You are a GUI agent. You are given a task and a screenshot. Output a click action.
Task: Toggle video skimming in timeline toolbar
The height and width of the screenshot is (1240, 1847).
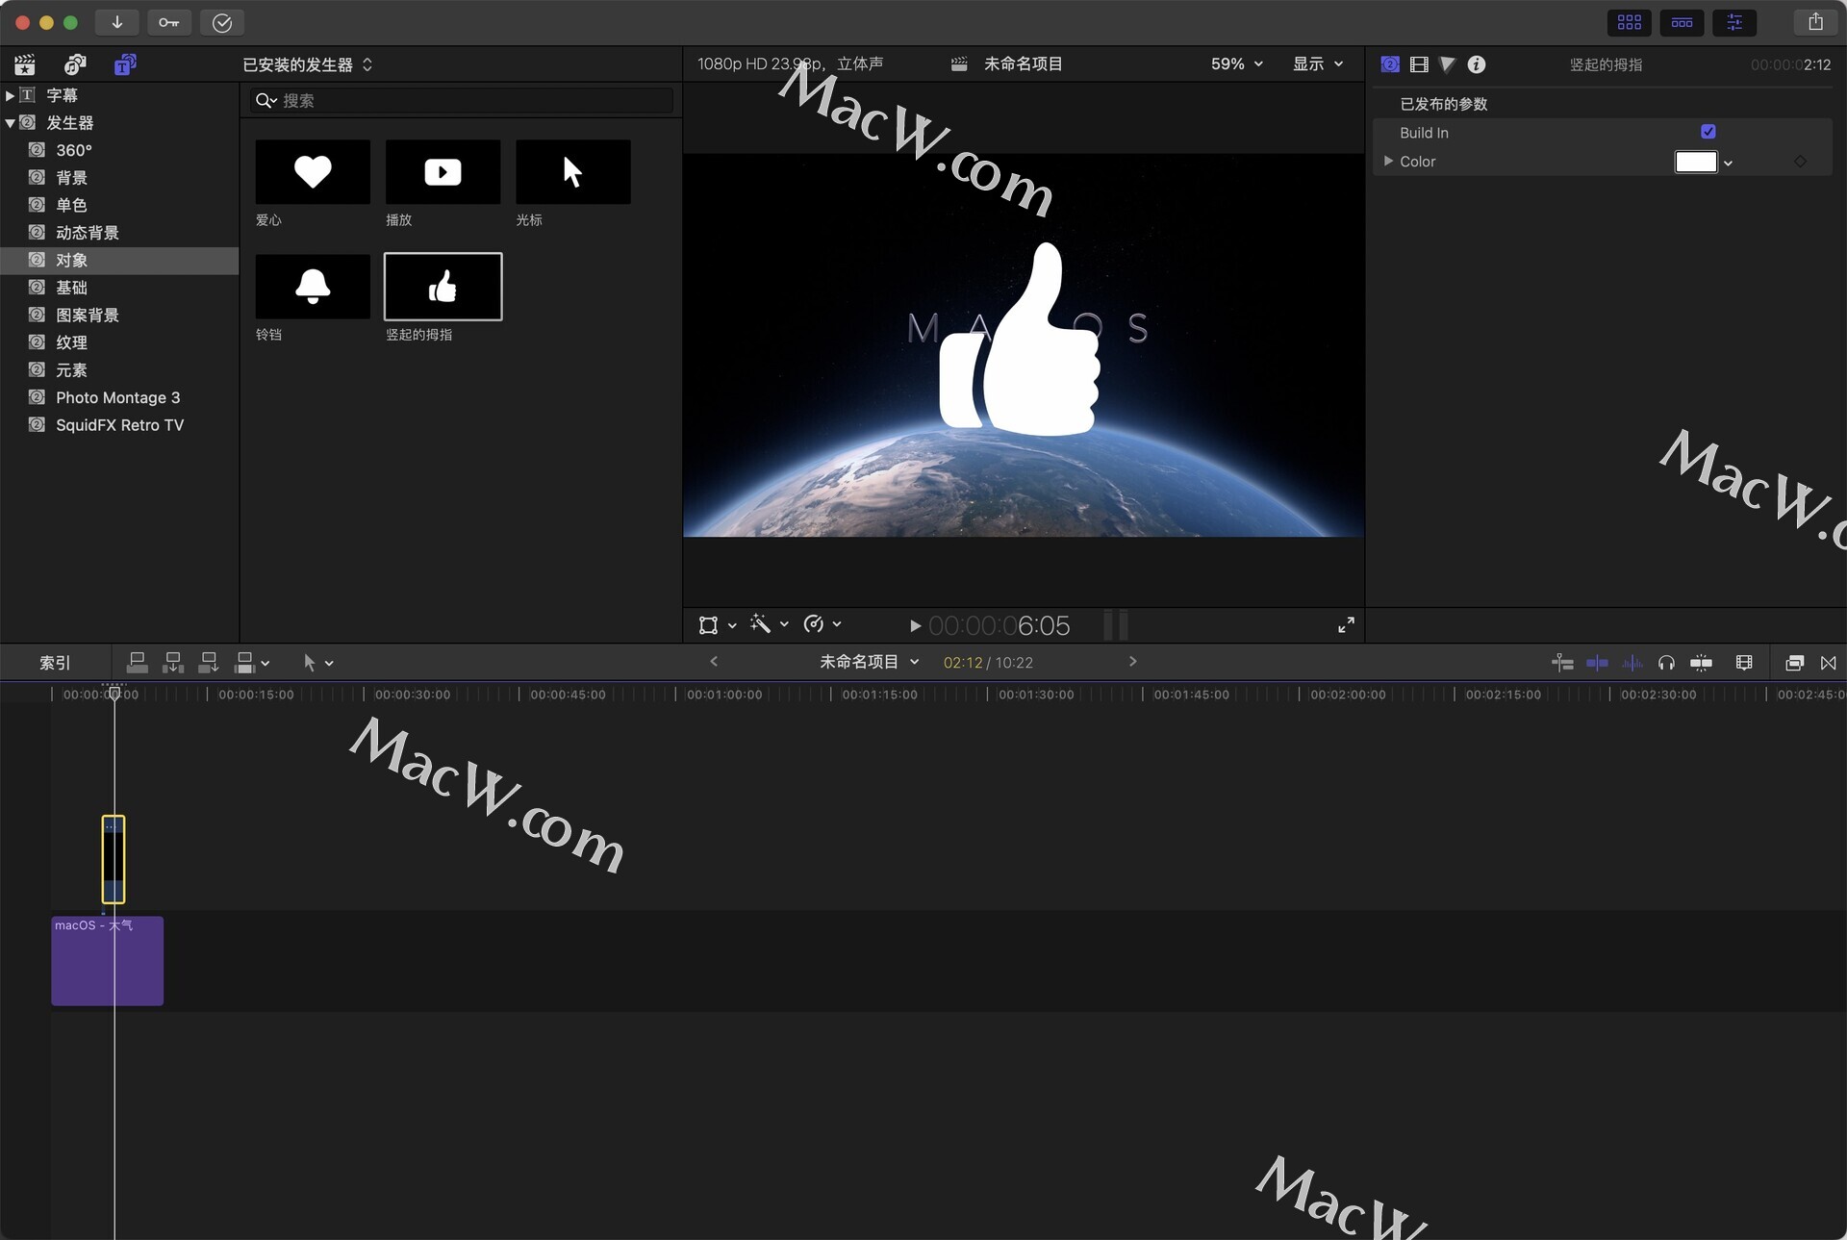pos(1597,663)
